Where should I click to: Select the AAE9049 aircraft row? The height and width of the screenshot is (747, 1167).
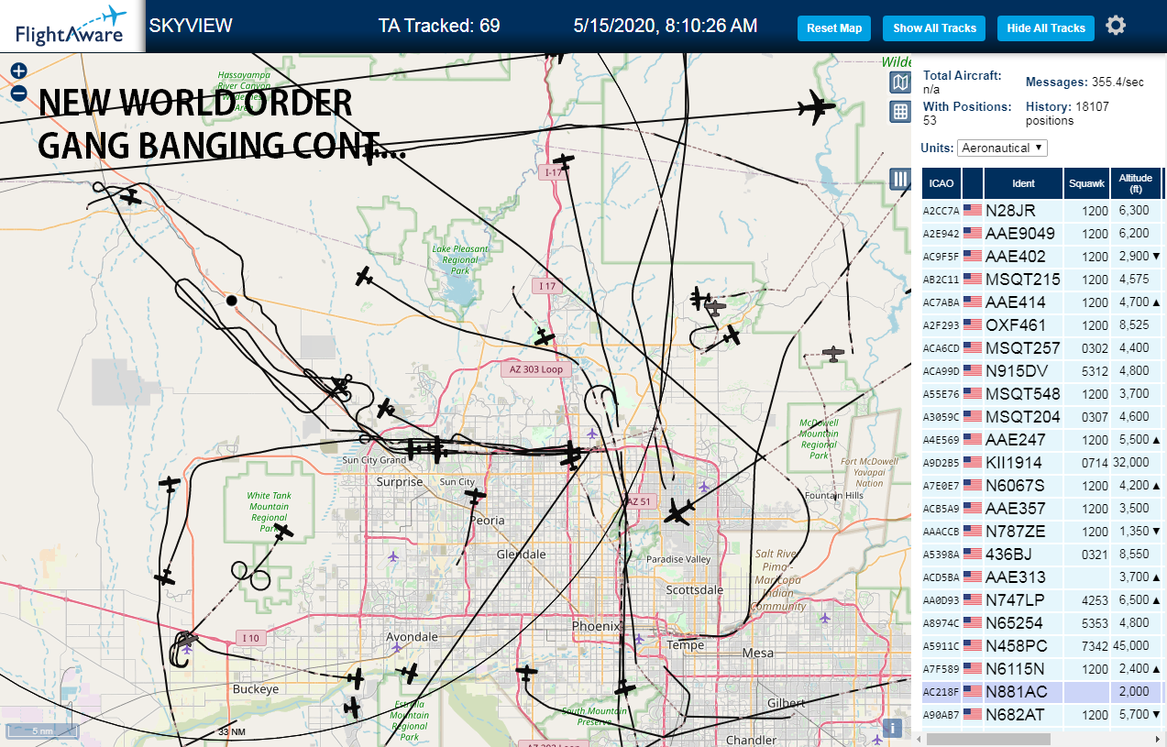point(1042,233)
